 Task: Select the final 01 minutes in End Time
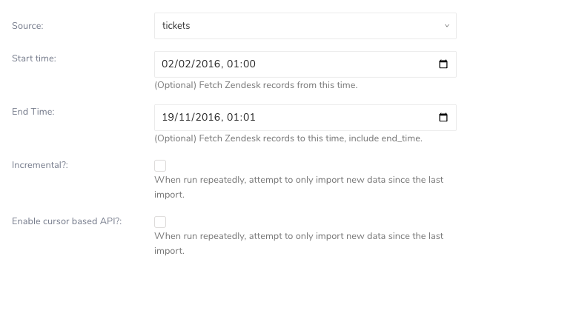[248, 118]
